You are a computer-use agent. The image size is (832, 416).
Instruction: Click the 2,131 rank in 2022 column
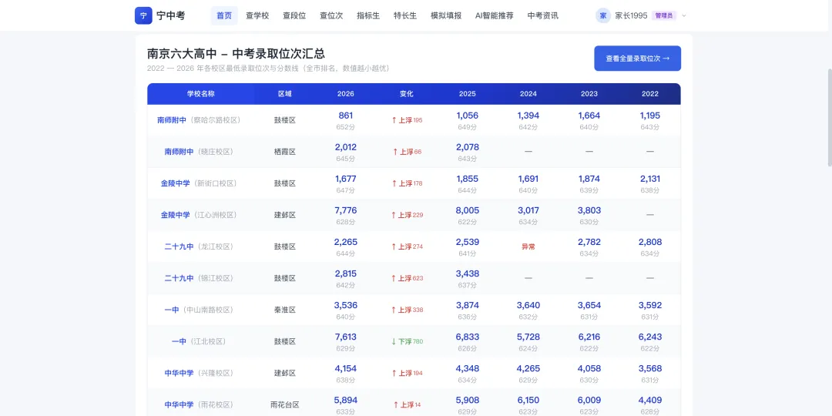pyautogui.click(x=650, y=179)
